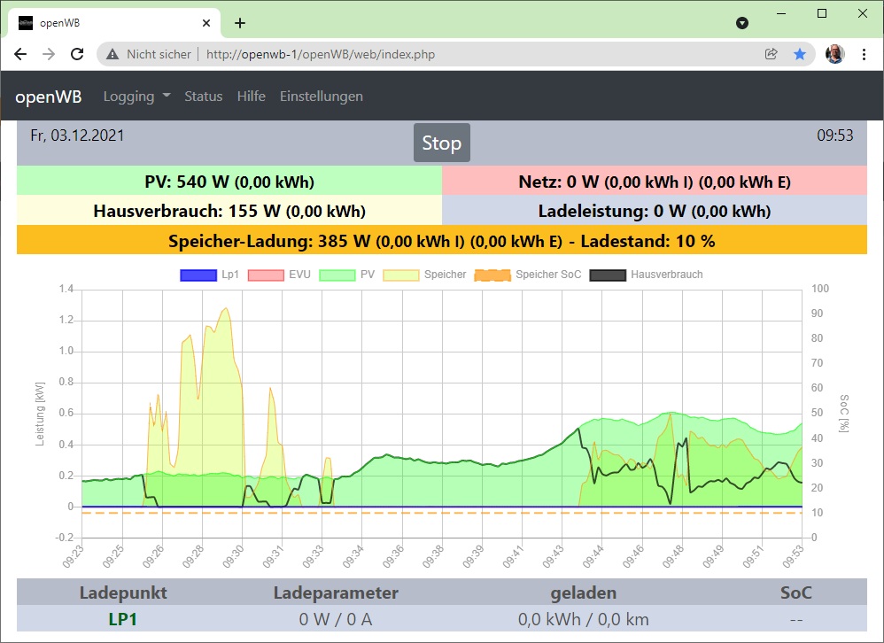Click the 'Nicht sicher' warning icon
Image resolution: width=884 pixels, height=643 pixels.
point(112,54)
